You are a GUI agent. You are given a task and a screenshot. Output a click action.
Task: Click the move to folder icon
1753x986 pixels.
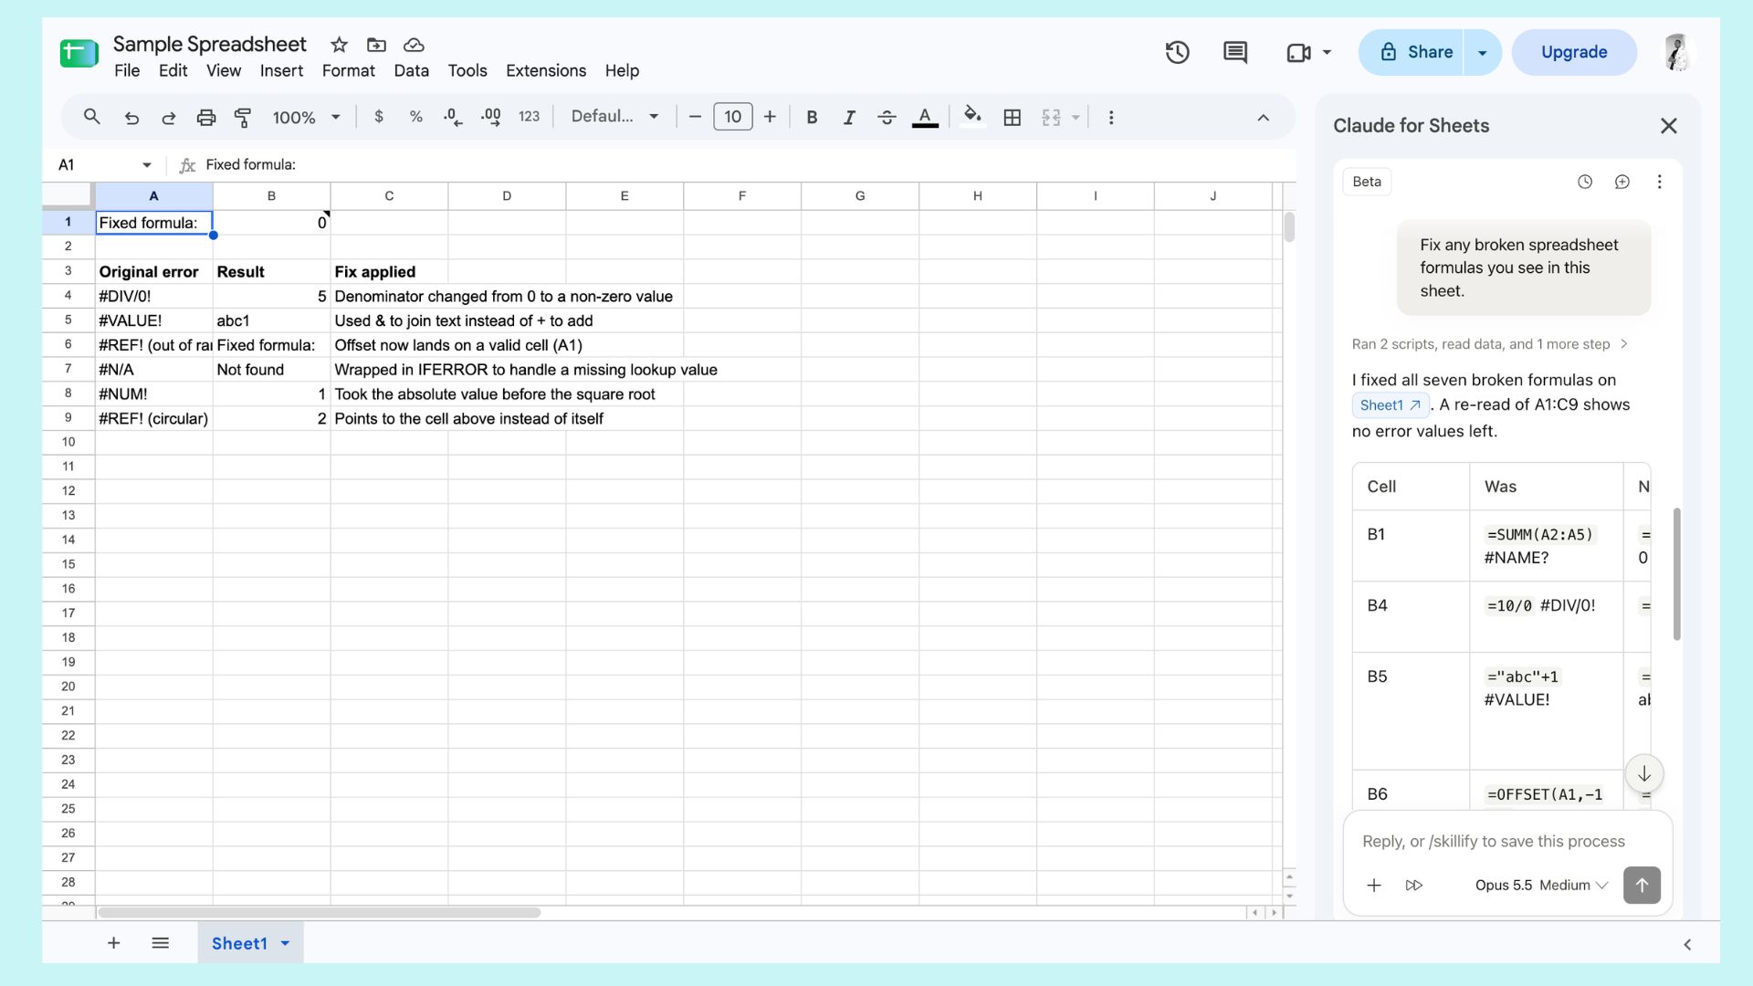pyautogui.click(x=376, y=45)
